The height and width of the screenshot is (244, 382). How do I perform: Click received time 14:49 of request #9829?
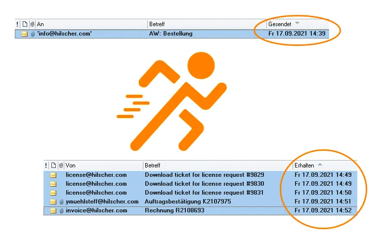pyautogui.click(x=343, y=175)
